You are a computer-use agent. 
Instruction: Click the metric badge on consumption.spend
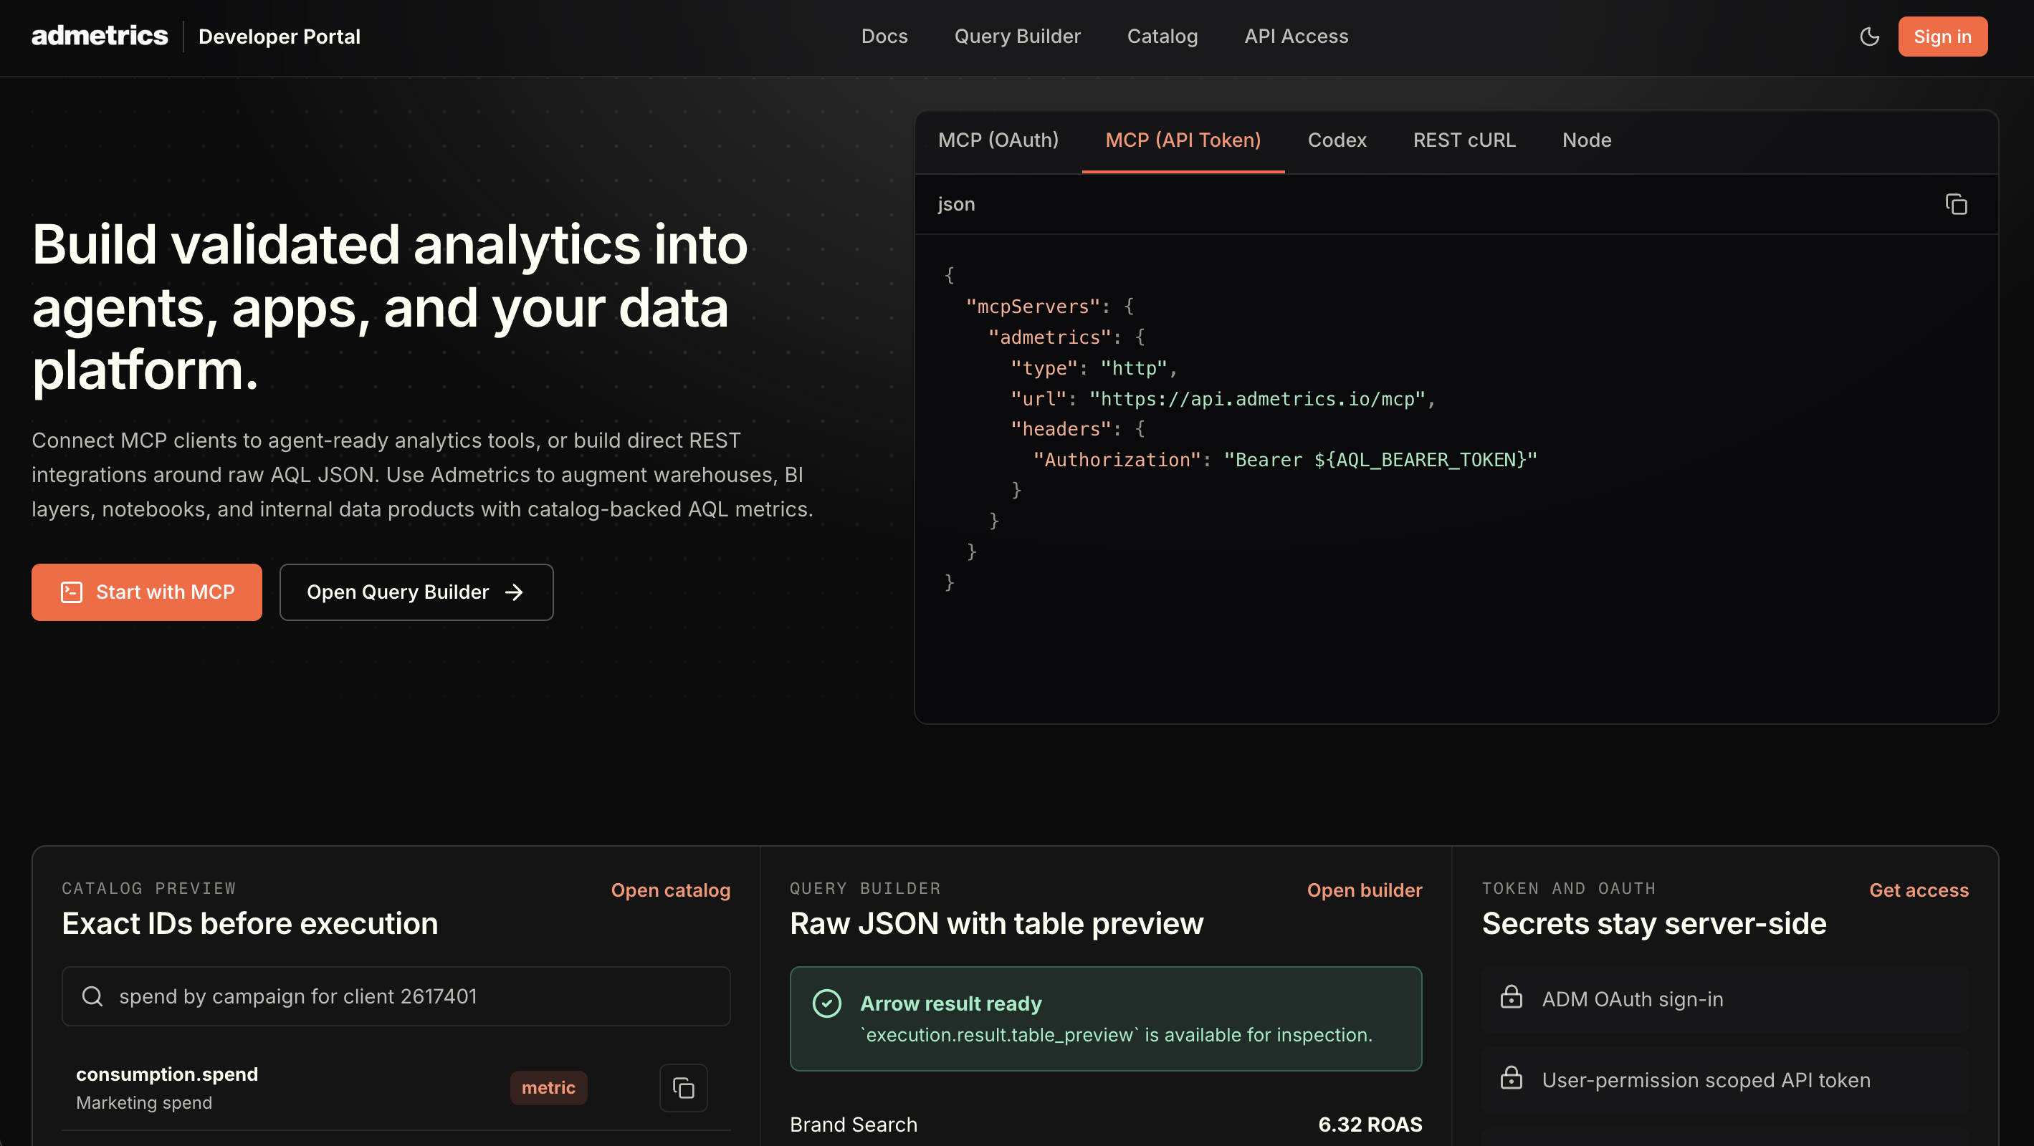(548, 1087)
